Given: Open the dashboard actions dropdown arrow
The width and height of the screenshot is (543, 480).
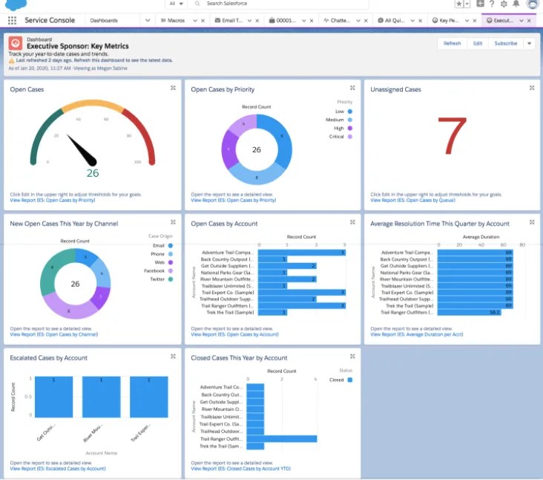Looking at the screenshot, I should (x=529, y=44).
